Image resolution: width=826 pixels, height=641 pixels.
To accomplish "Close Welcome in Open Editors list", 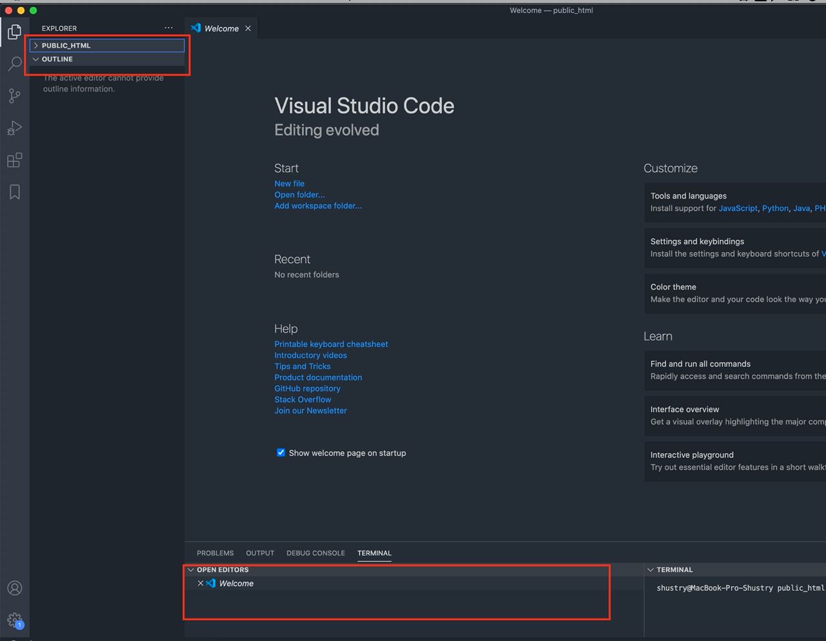I will (200, 584).
